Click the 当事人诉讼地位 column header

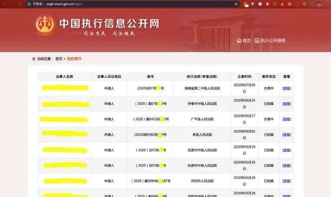coord(109,77)
